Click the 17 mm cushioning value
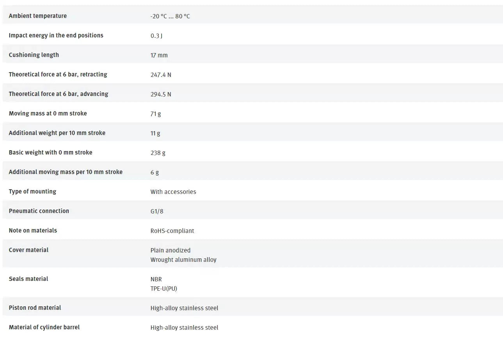Image resolution: width=503 pixels, height=350 pixels. tap(159, 55)
